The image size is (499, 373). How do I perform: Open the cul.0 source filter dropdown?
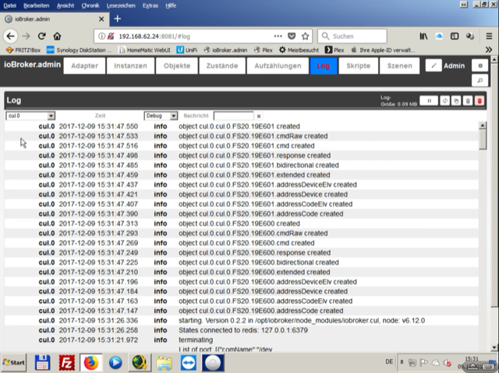coord(30,116)
